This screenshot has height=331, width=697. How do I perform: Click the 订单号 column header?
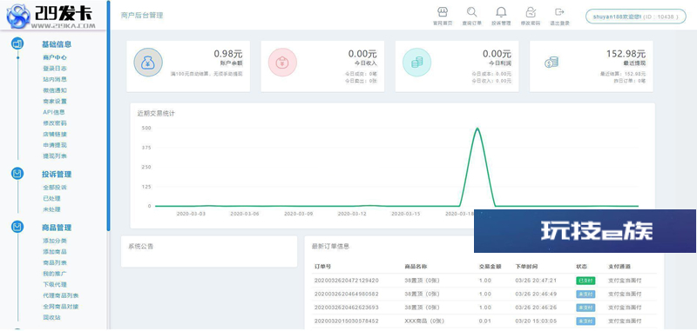click(322, 267)
